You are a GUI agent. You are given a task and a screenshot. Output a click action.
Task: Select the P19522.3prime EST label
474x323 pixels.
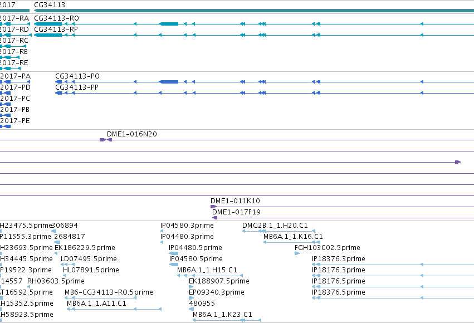(x=26, y=270)
